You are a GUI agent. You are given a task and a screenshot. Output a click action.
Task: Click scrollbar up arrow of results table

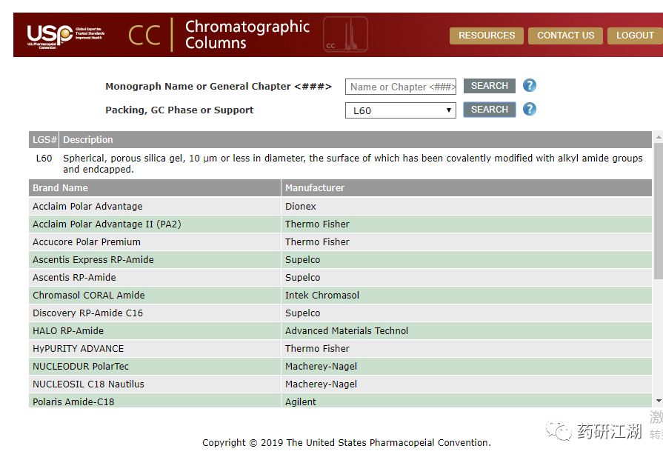click(x=659, y=137)
